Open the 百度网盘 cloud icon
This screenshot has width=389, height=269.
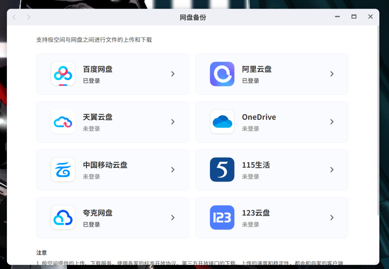(63, 74)
